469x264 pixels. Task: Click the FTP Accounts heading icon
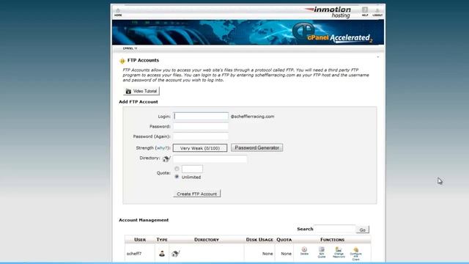(122, 61)
